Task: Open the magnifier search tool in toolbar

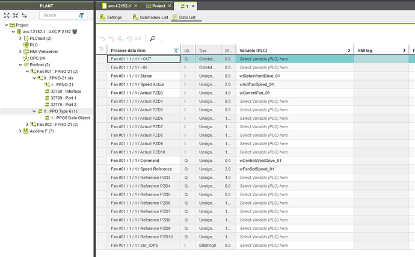Action: point(153,38)
